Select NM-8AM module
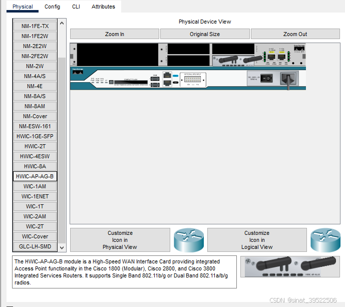The image size is (345, 307). coord(35,106)
